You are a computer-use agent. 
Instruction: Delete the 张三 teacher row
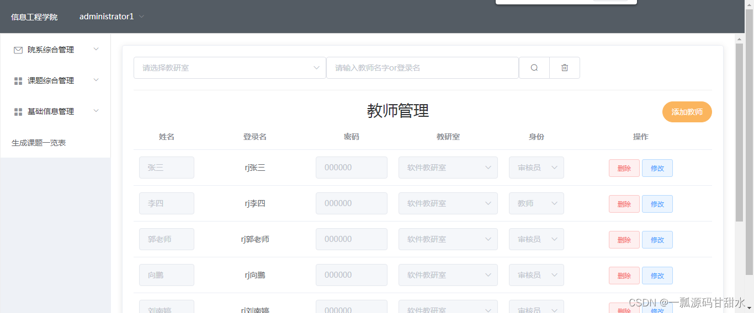624,168
